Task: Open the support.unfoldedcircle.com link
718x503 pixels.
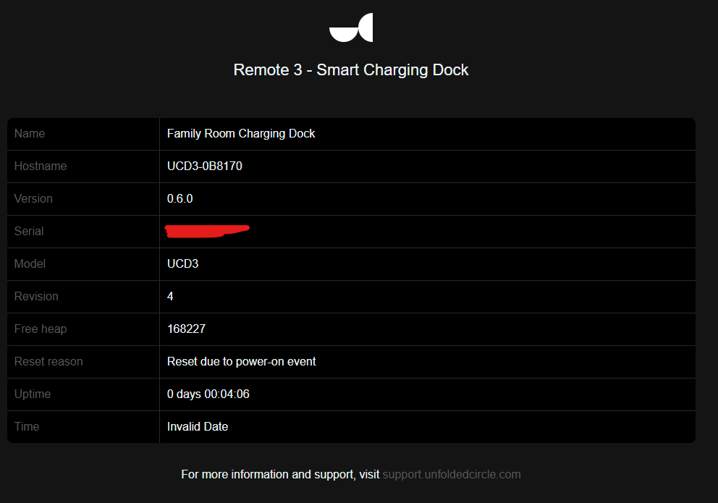Action: pyautogui.click(x=452, y=475)
